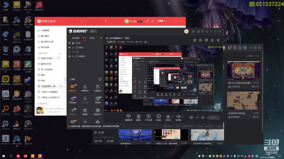Screen dimensions: 284x159
Task: Open 我的音乐云盘 in 网易云音乐 sidebar
Action: coord(45,42)
